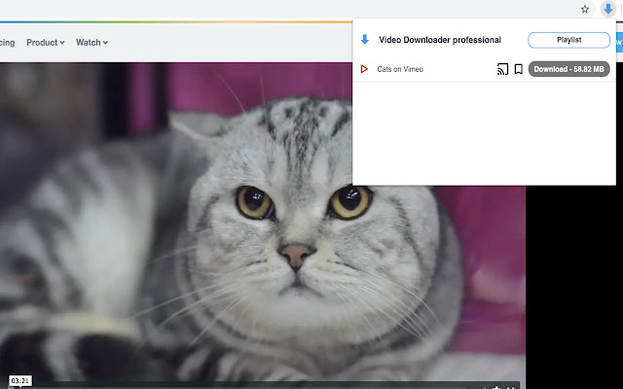Screen dimensions: 623x389
Task: Click the blue arrow logo in popup header
Action: (365, 39)
